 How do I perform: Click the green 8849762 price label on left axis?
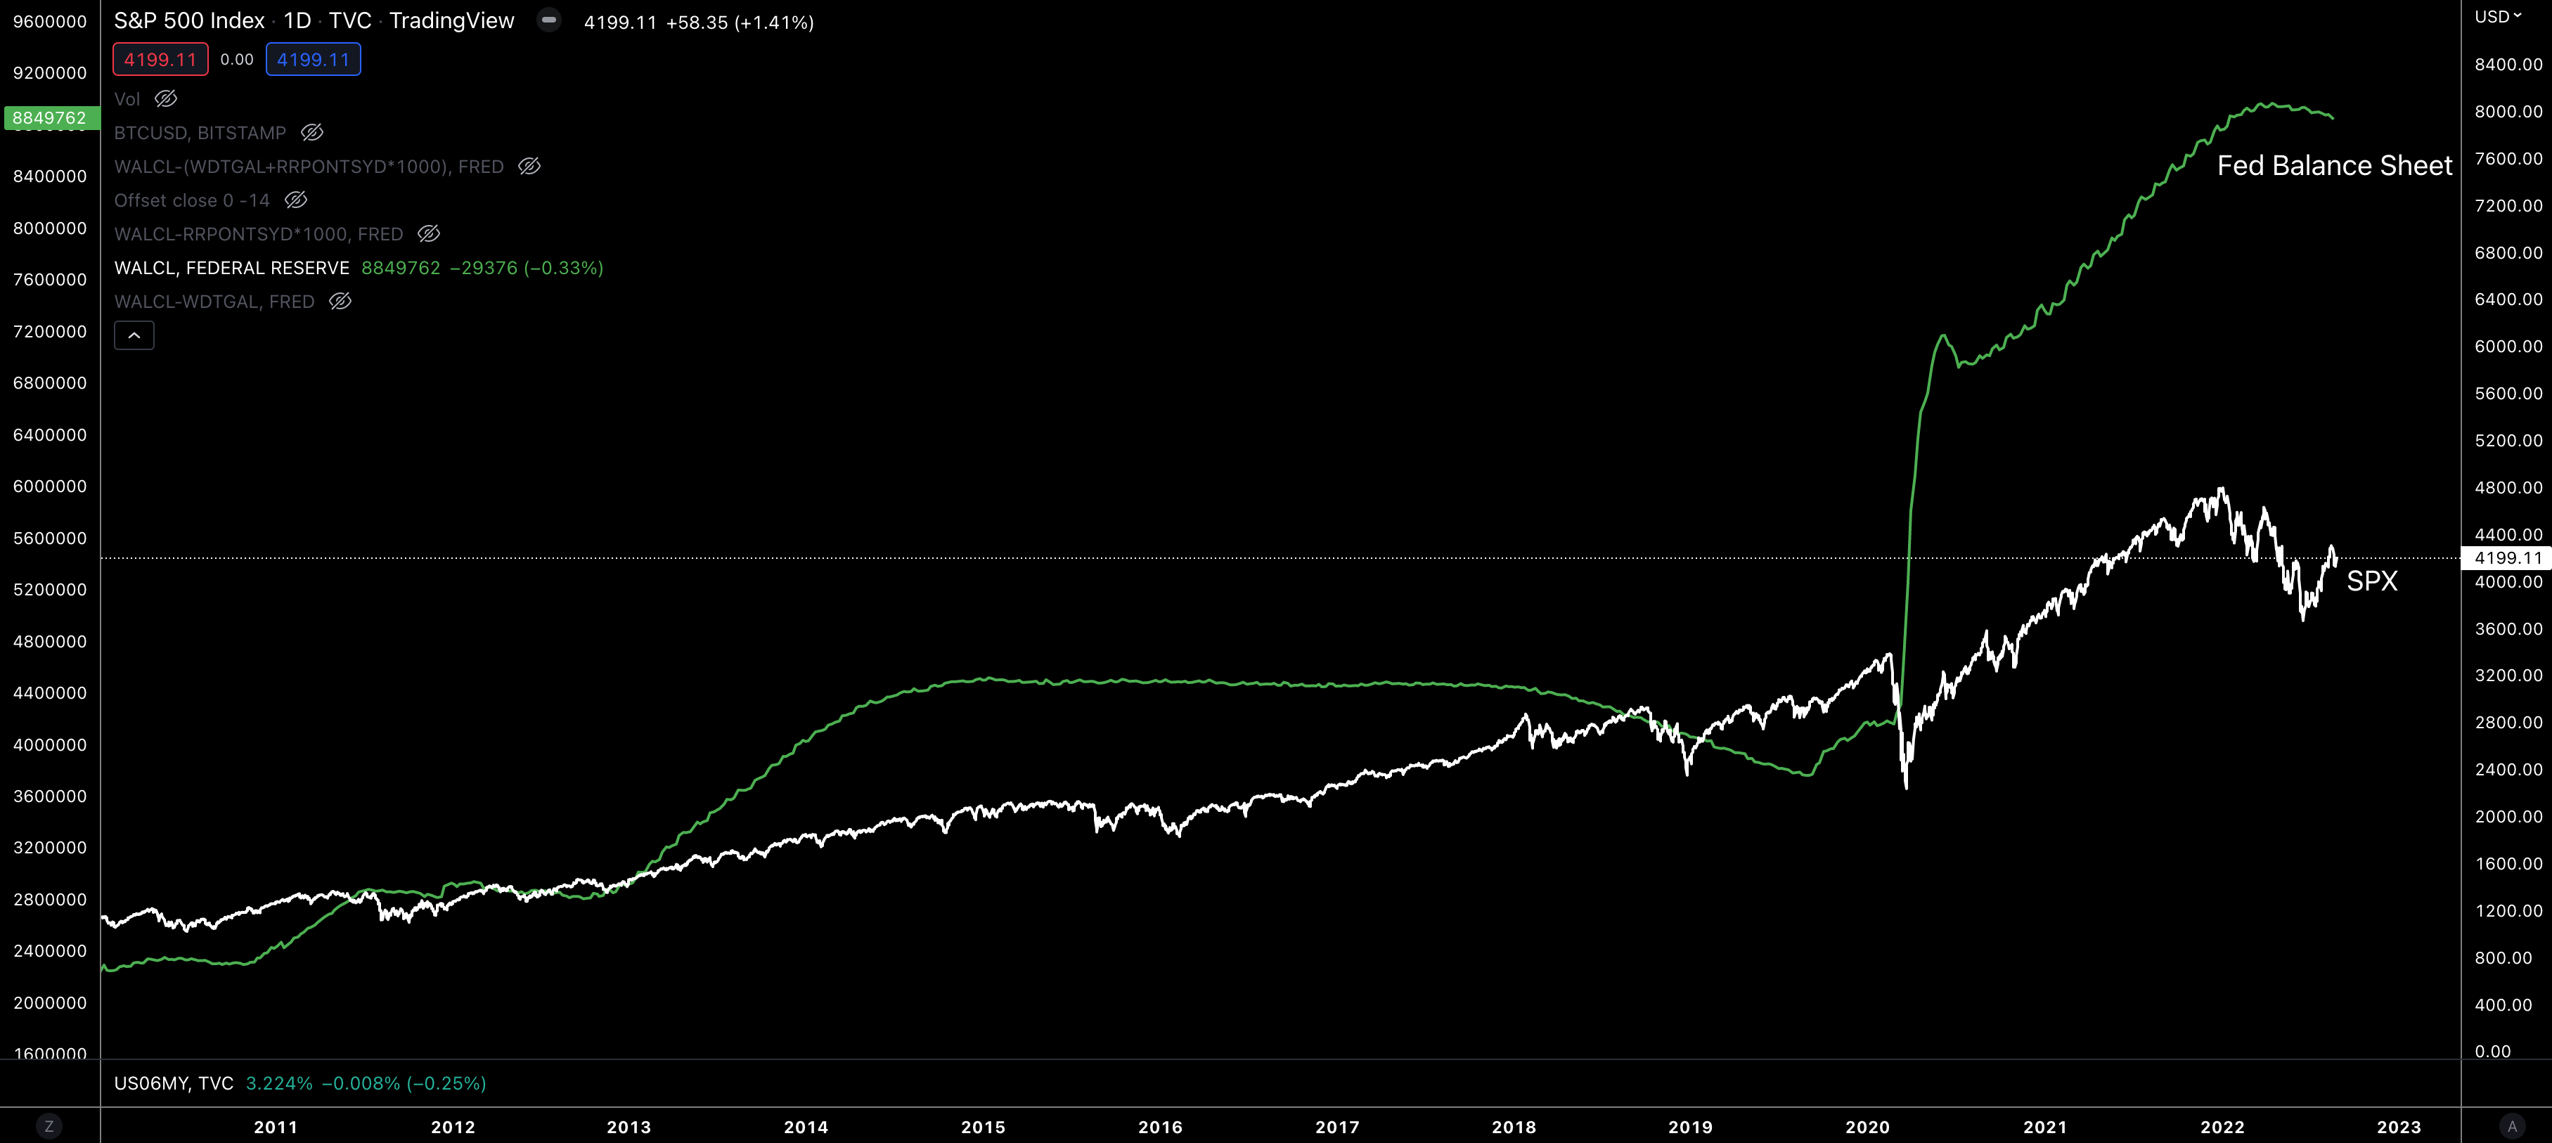49,118
